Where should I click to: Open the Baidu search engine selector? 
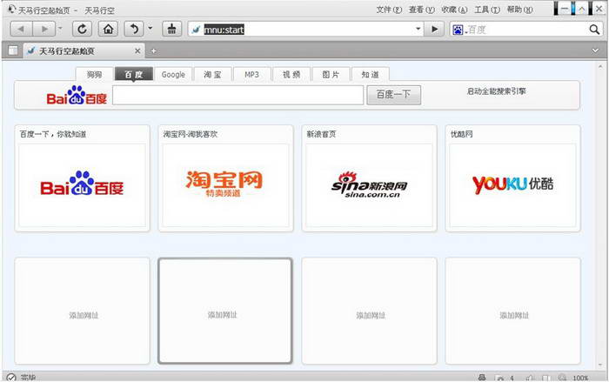point(458,30)
